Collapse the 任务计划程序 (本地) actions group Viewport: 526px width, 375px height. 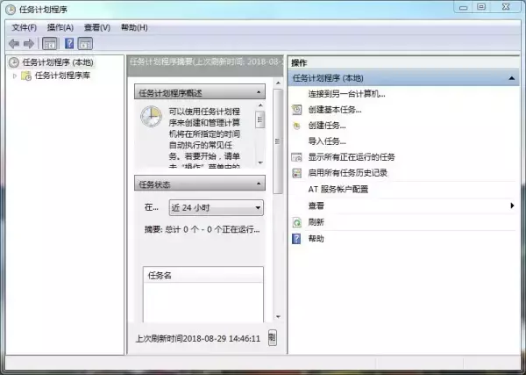(512, 78)
